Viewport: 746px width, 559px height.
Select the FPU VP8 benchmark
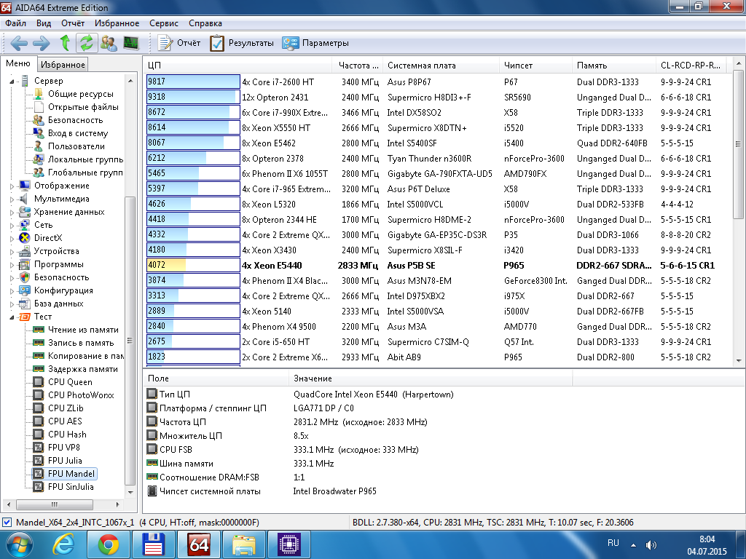click(x=64, y=448)
